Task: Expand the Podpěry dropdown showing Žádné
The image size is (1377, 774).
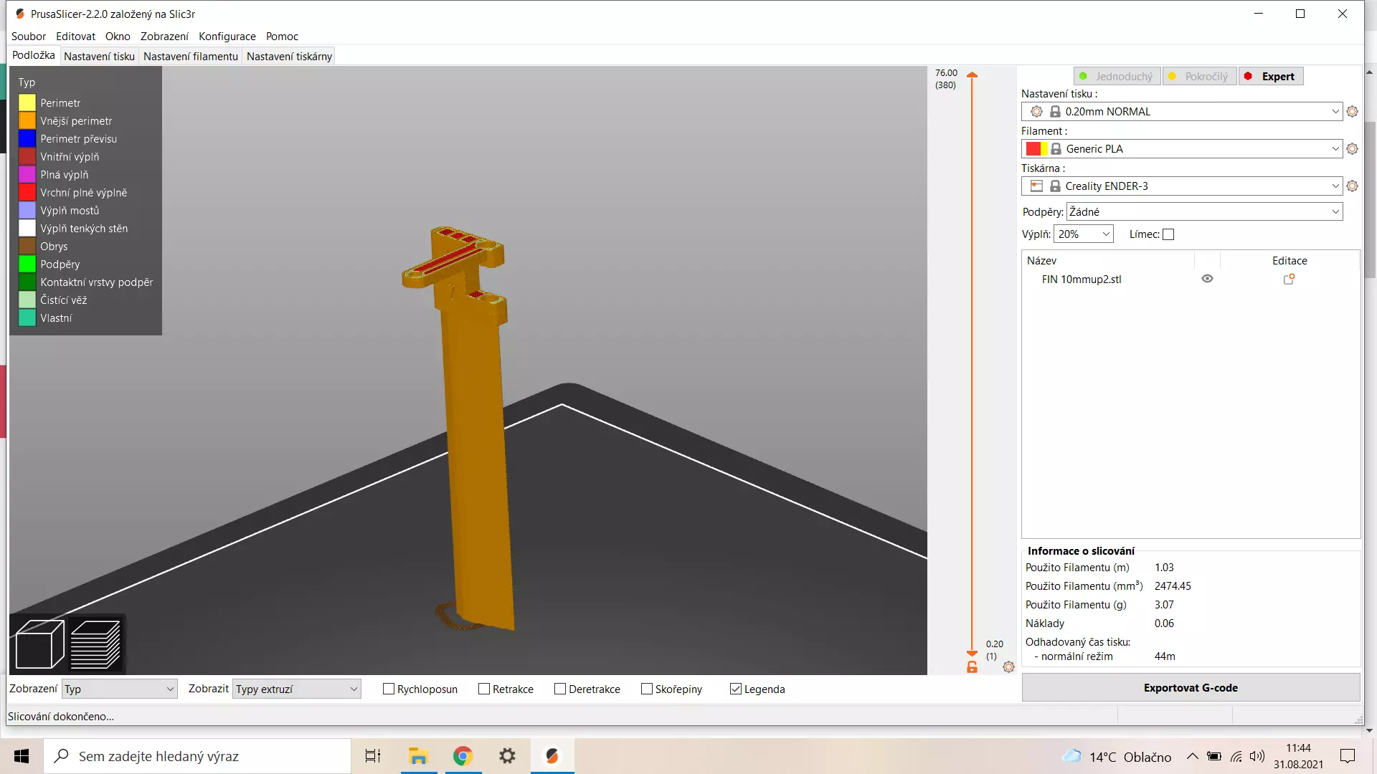Action: click(x=1204, y=212)
